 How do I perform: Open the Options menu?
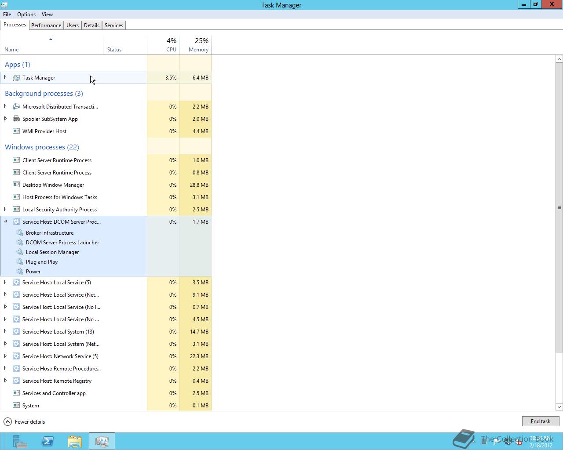[26, 15]
